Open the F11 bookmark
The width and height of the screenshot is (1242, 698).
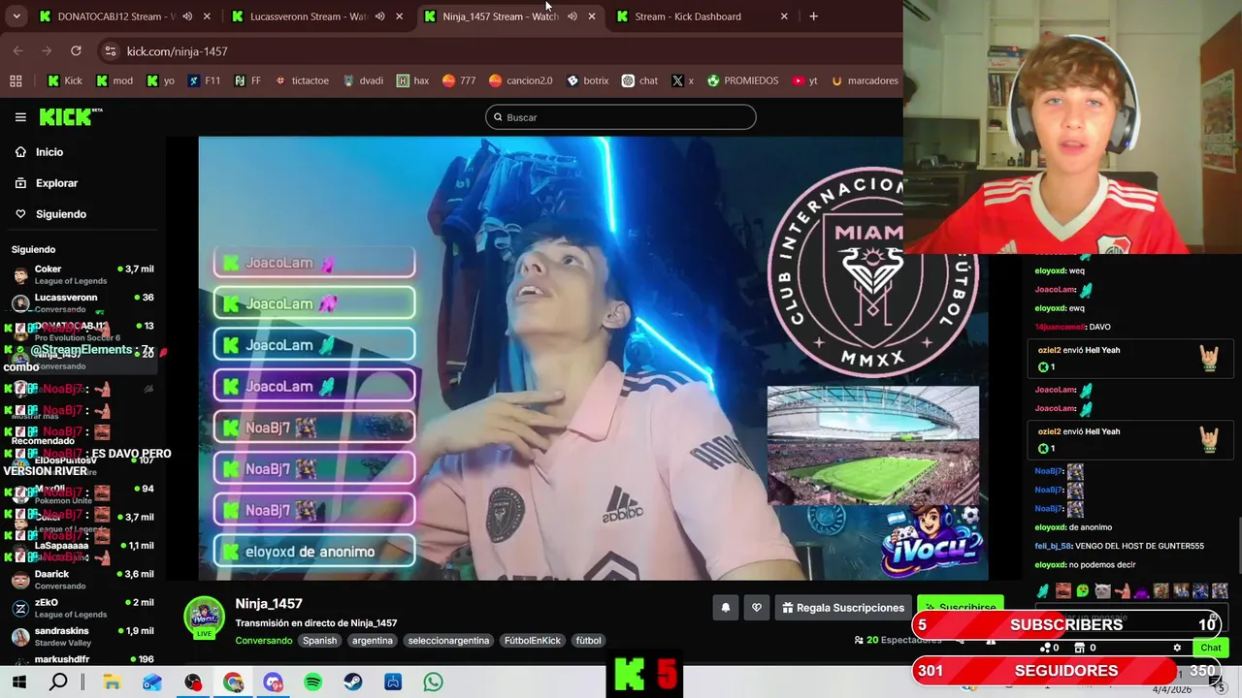(204, 80)
